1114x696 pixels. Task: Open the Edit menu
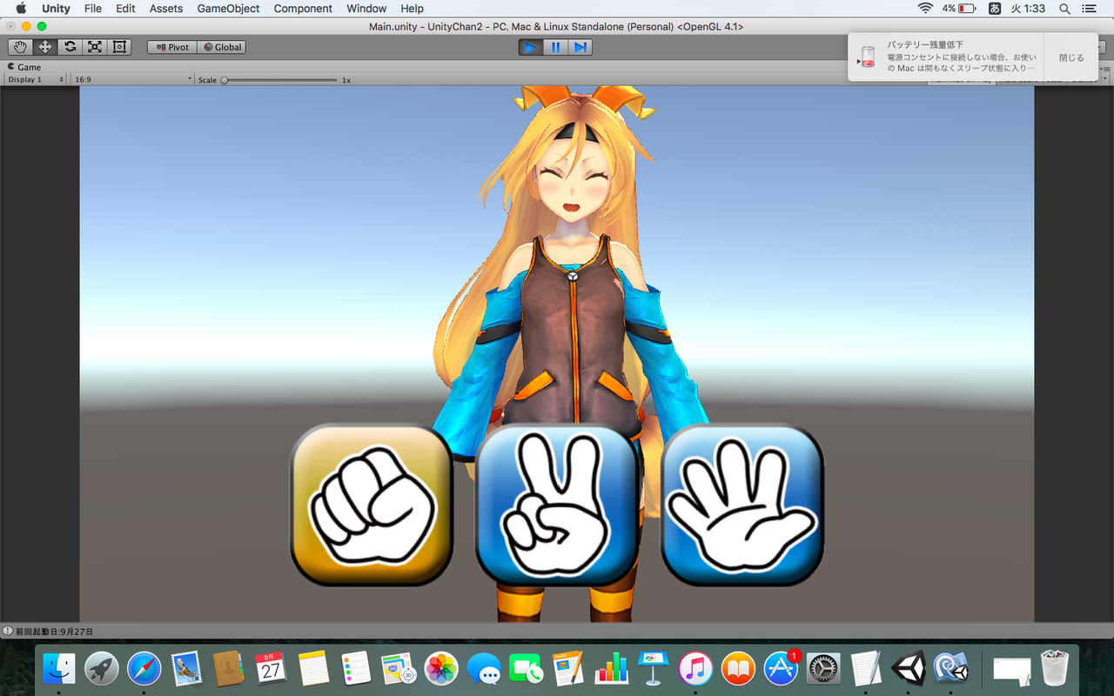(125, 9)
